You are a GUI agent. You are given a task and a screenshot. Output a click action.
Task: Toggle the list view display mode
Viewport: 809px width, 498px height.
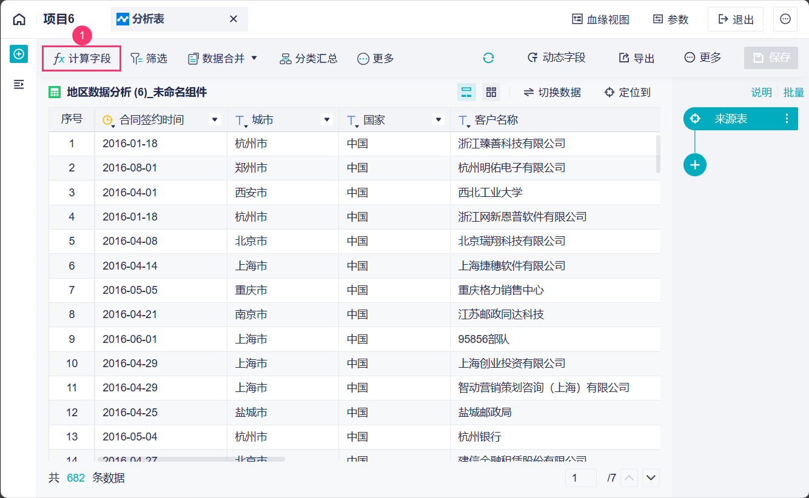pyautogui.click(x=467, y=91)
